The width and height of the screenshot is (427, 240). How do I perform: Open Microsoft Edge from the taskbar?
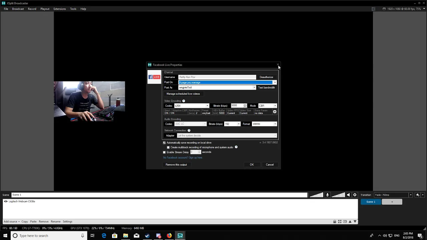click(104, 236)
